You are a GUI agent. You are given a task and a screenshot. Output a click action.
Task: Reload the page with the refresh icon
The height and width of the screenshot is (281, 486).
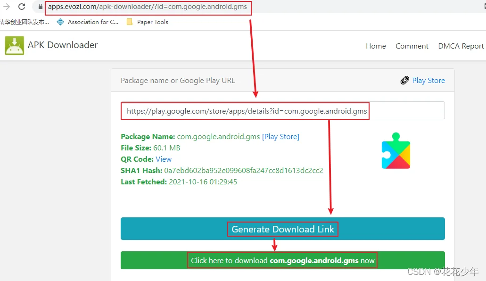22,7
